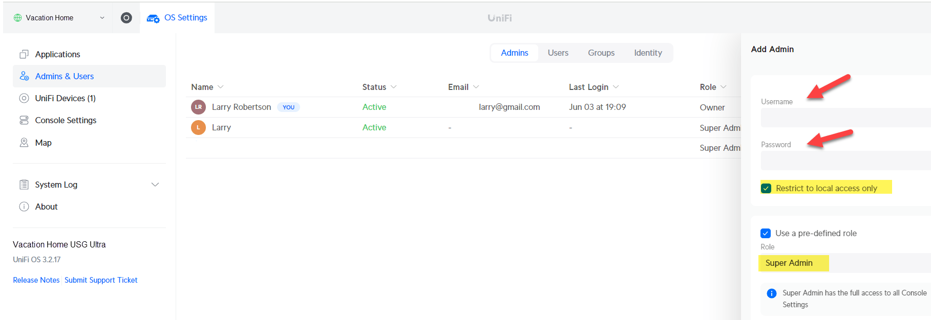Click Jun 03 at 19:09 login cell
This screenshot has width=931, height=320.
point(597,107)
